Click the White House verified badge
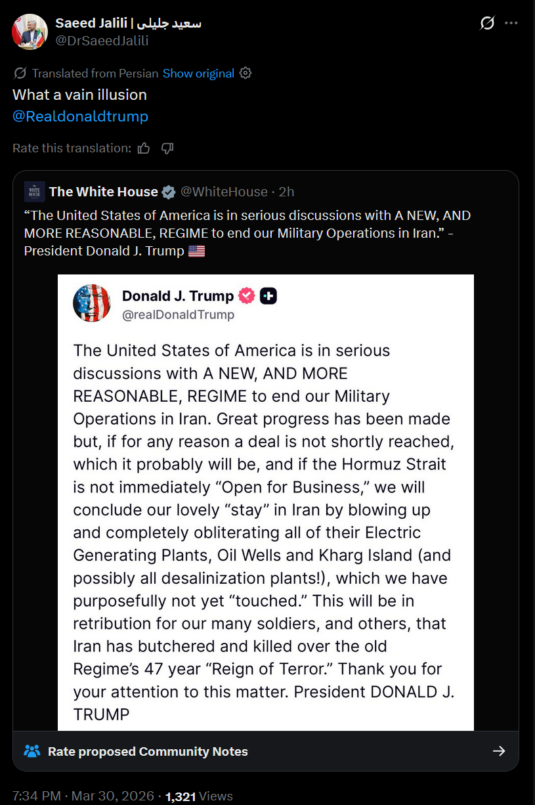The width and height of the screenshot is (535, 805). click(x=169, y=192)
